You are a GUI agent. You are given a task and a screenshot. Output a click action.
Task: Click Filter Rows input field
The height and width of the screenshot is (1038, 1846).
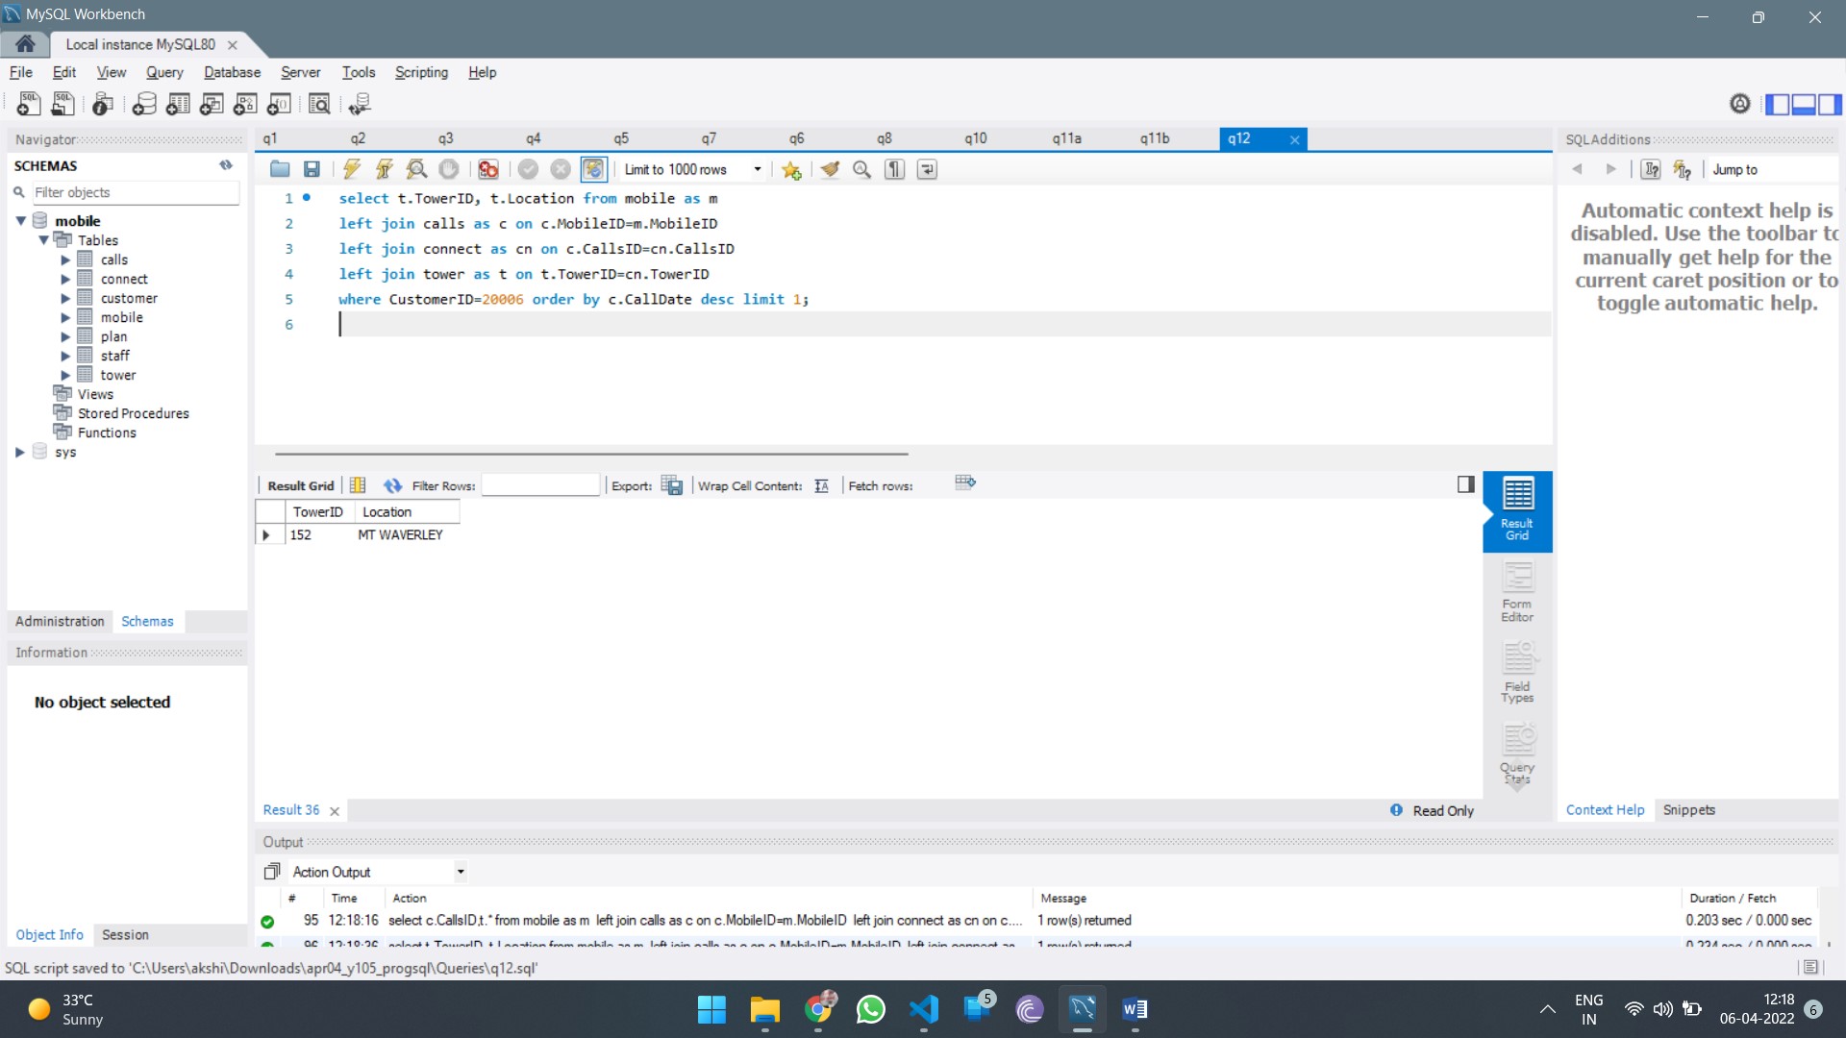540,485
